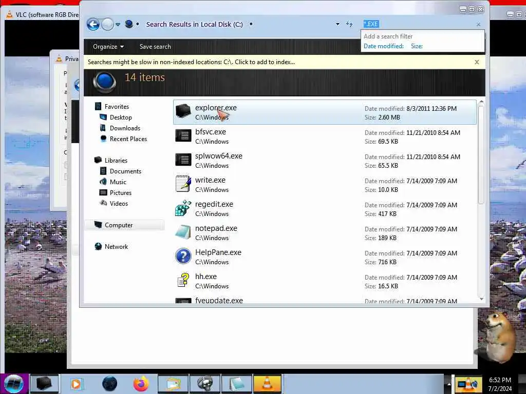Select the HelpPane.exe question mark icon

(183, 257)
